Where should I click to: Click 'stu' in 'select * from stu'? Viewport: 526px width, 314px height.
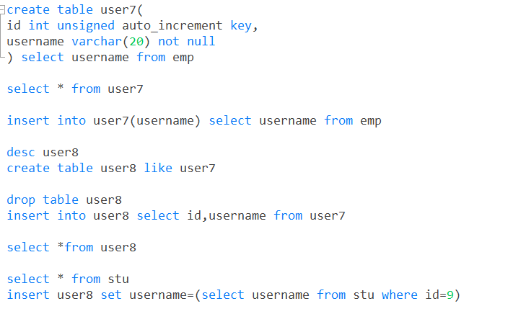[118, 279]
